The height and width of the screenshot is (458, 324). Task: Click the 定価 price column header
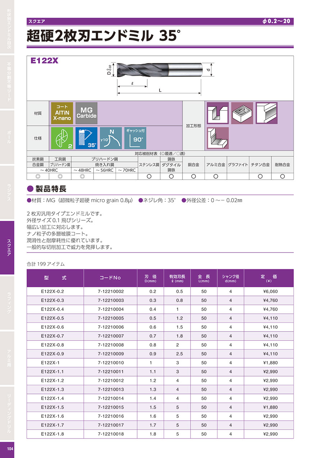coord(268,278)
